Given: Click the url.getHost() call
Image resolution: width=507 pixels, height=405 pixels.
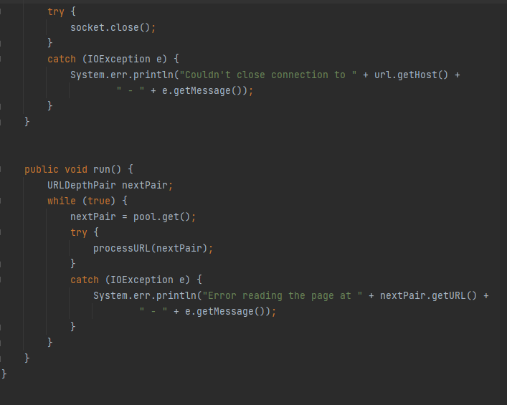Looking at the screenshot, I should click(x=411, y=75).
